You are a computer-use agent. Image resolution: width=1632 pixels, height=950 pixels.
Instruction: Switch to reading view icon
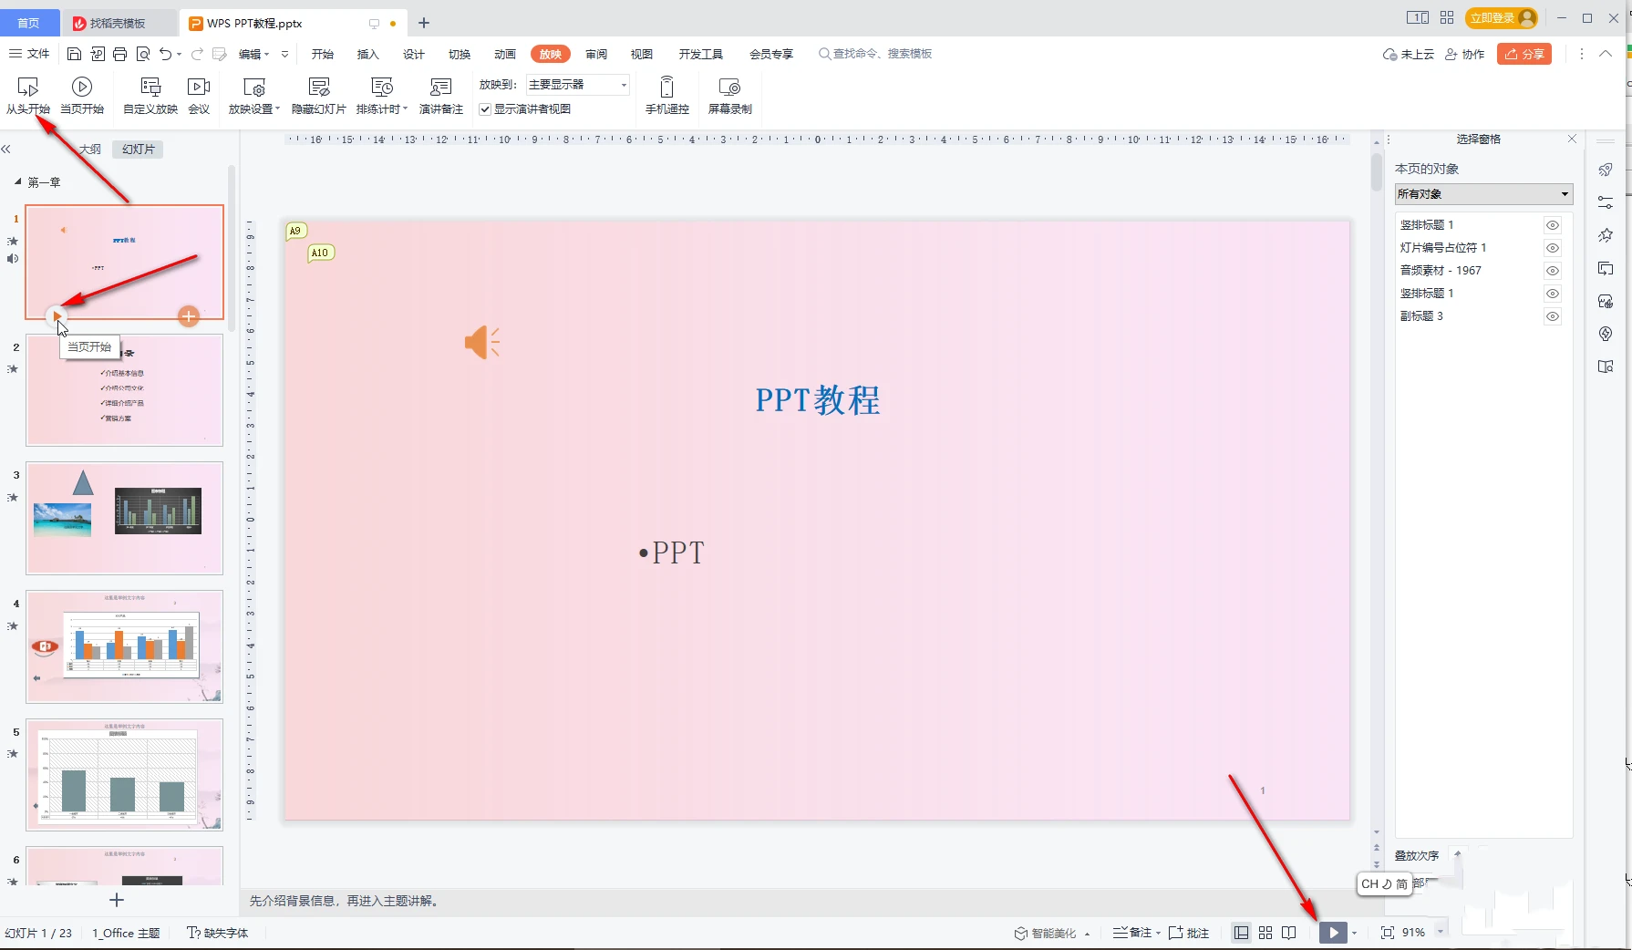[x=1289, y=933]
